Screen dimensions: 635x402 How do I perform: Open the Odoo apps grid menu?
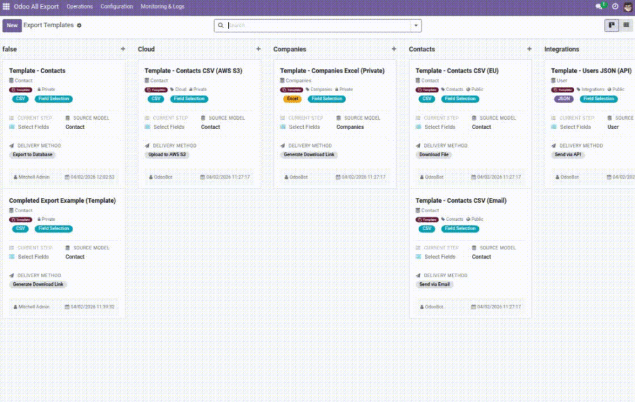click(6, 6)
